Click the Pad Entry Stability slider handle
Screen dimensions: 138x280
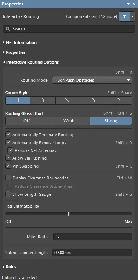pyautogui.click(x=69, y=214)
